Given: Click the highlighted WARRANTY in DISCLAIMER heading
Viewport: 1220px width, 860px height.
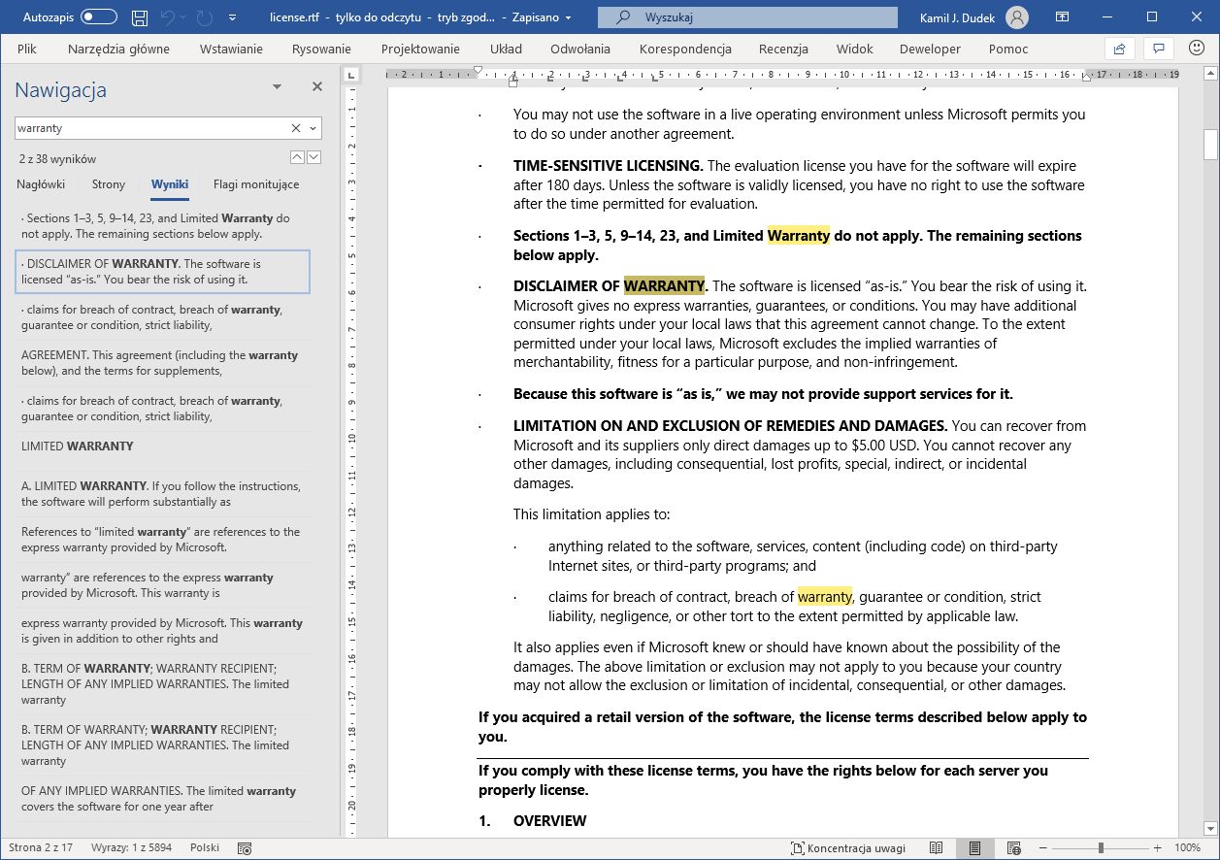Looking at the screenshot, I should pos(665,285).
